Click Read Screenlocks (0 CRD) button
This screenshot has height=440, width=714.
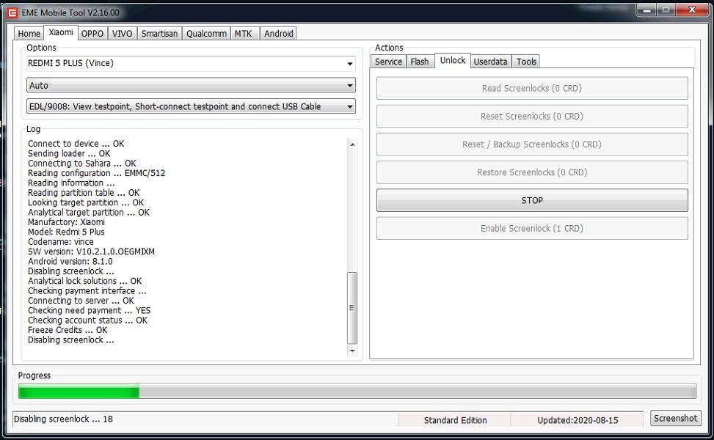pyautogui.click(x=532, y=88)
